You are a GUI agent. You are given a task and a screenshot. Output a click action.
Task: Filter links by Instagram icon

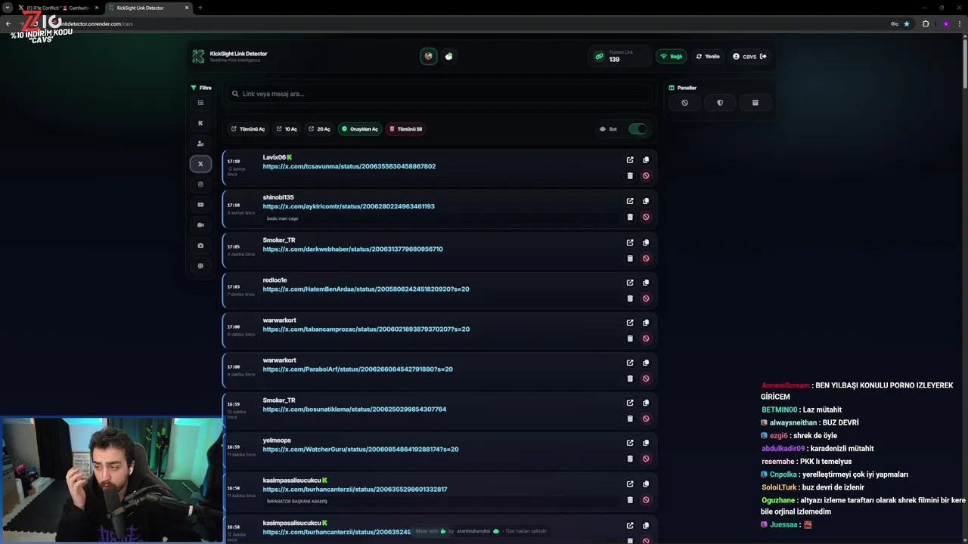tap(200, 184)
